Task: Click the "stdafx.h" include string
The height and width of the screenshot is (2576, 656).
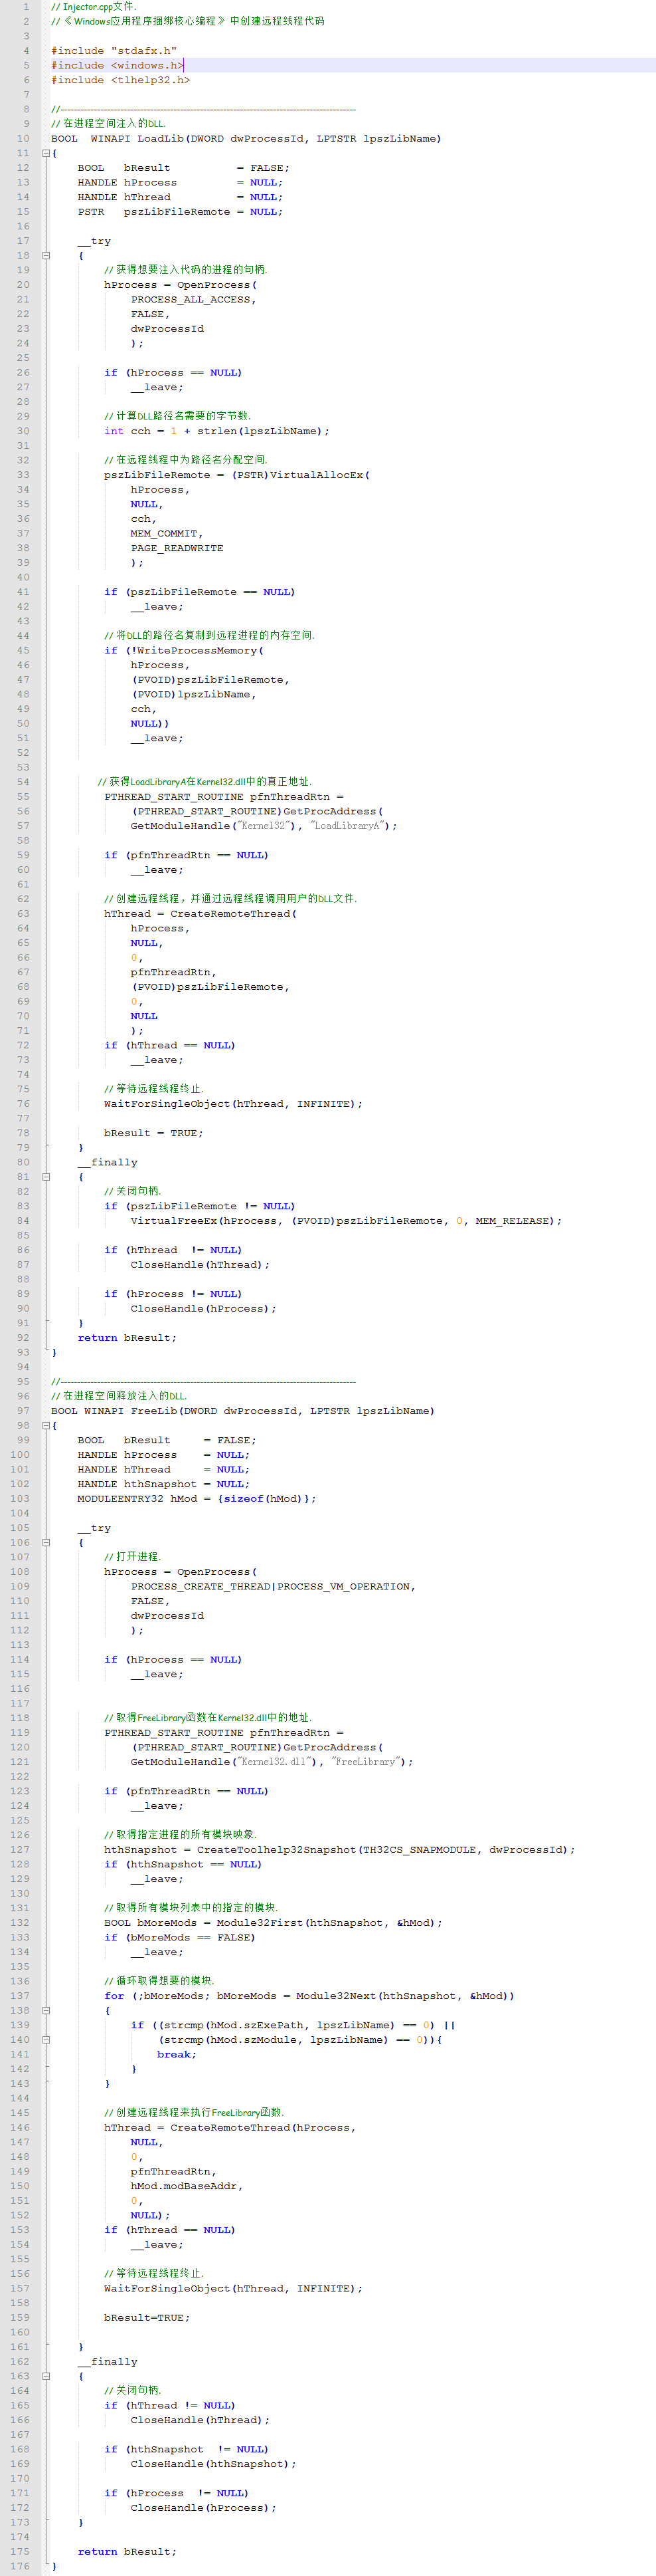Action: point(144,50)
